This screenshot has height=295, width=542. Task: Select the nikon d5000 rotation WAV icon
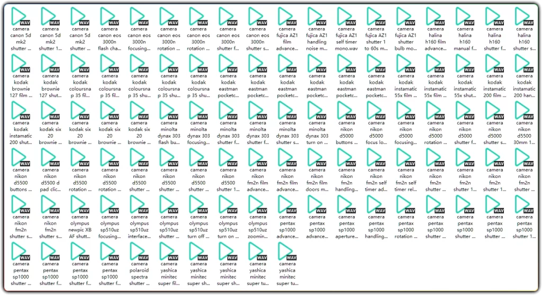pyautogui.click(x=435, y=110)
